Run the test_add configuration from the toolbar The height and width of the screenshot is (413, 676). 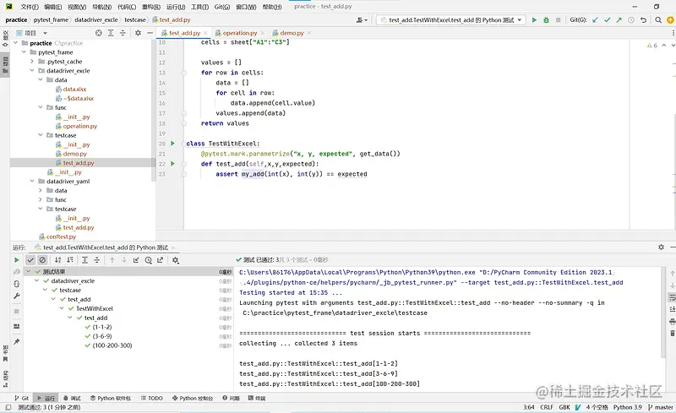[x=534, y=19]
